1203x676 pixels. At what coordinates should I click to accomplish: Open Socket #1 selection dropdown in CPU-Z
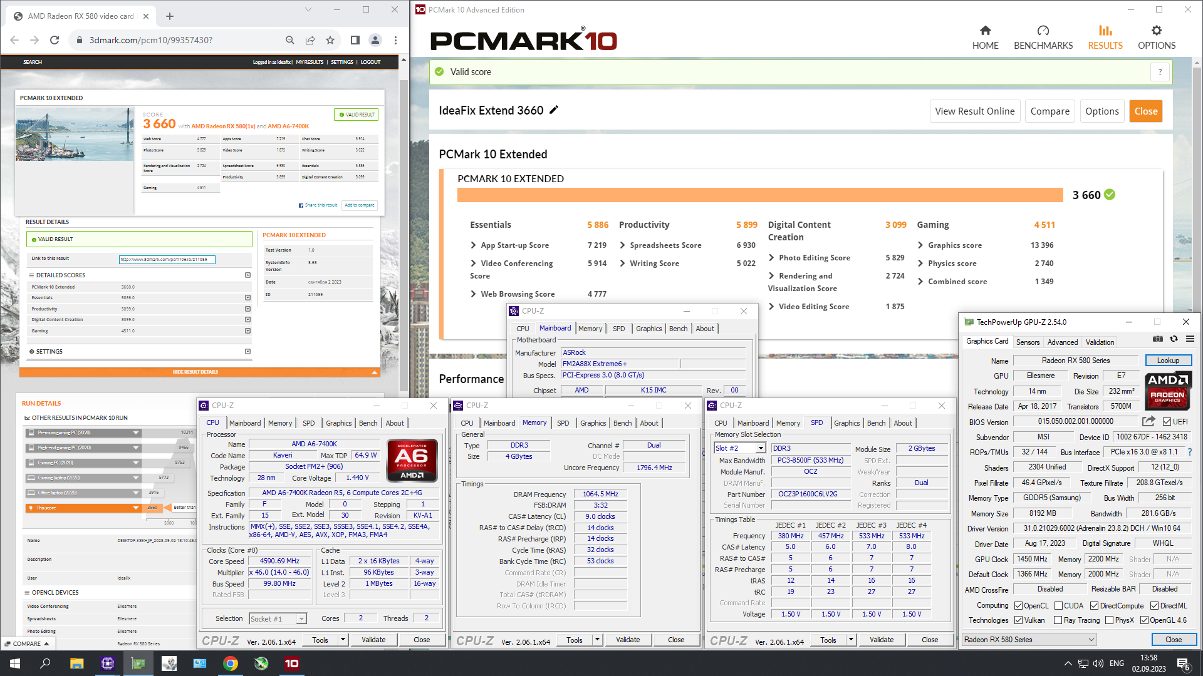(x=301, y=618)
